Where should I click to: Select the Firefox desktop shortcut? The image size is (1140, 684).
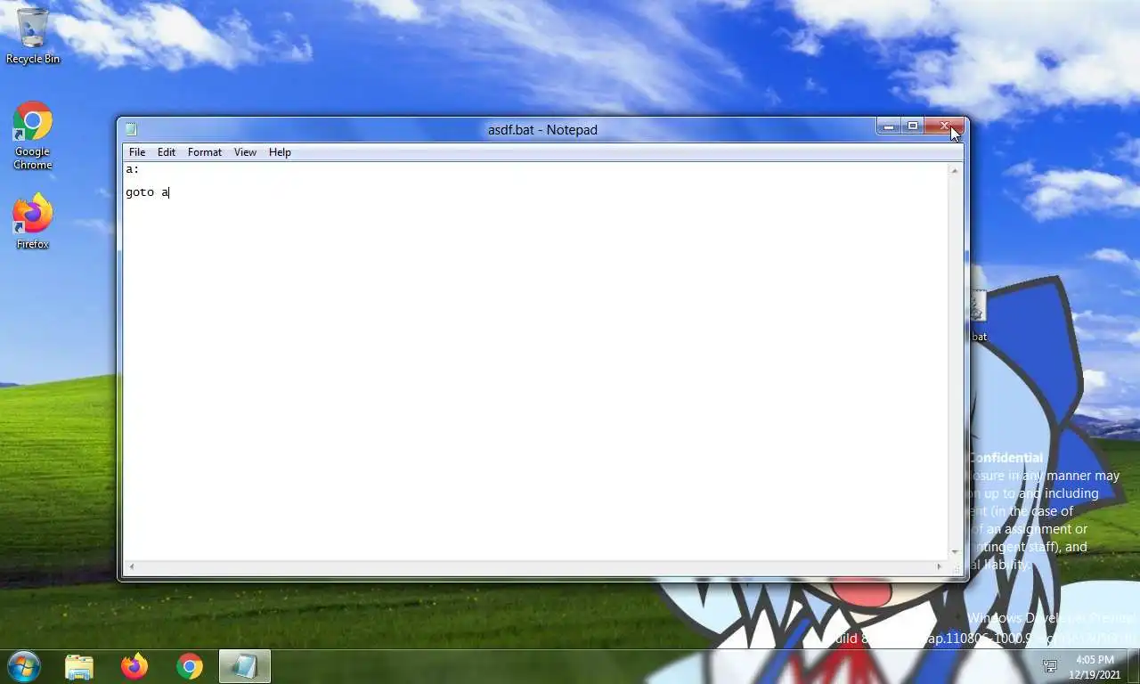(x=33, y=222)
